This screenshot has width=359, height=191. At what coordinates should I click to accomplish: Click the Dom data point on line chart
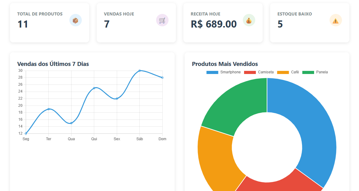click(x=162, y=78)
